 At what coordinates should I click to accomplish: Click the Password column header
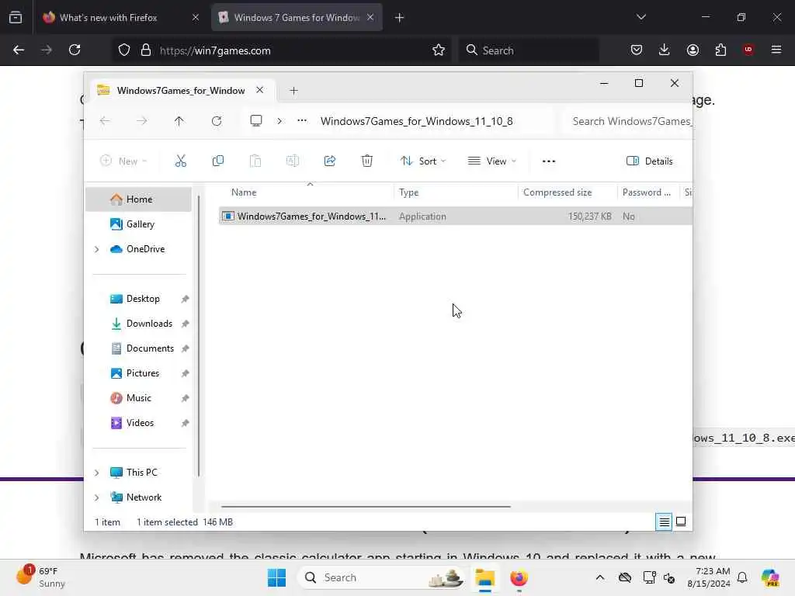click(647, 192)
